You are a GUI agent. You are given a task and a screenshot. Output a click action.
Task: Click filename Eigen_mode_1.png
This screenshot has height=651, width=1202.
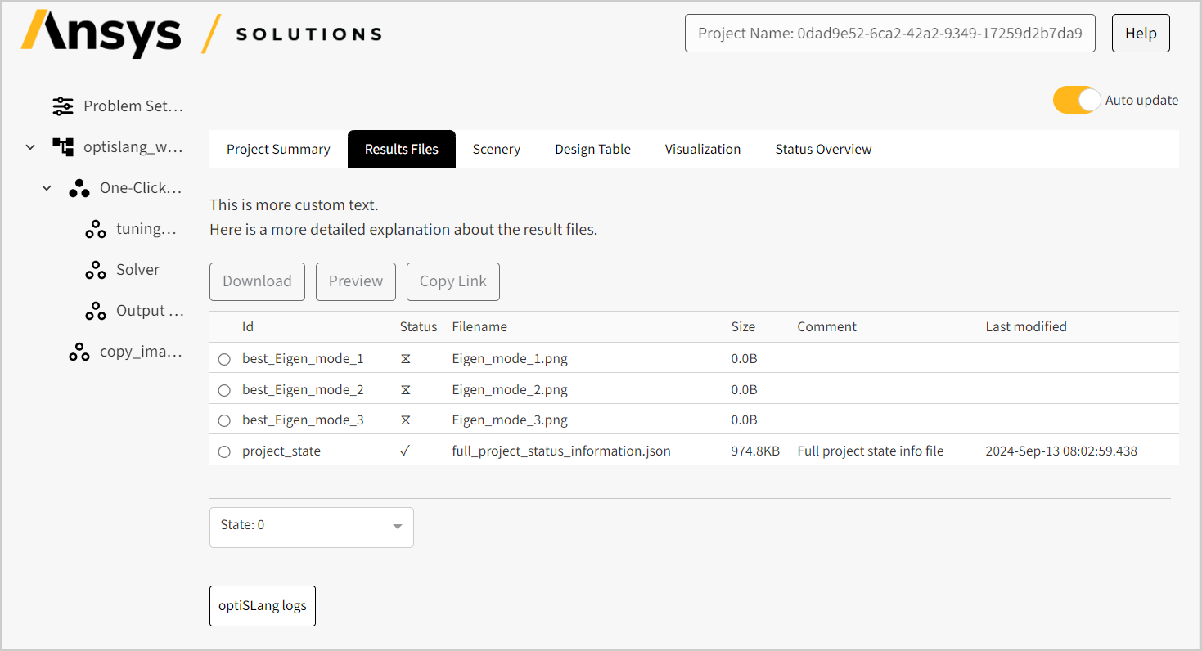pos(510,358)
